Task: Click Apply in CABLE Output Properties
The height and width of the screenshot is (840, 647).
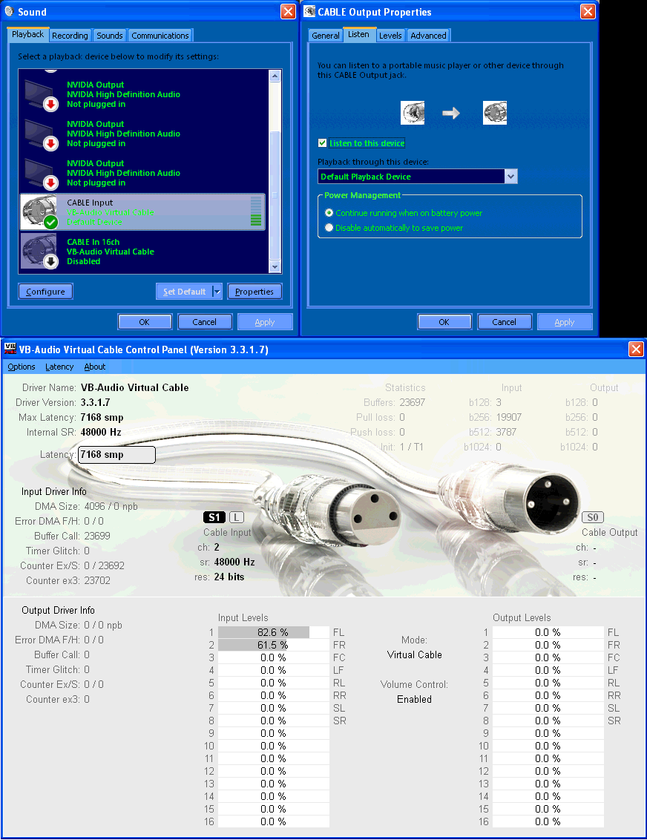Action: [565, 322]
